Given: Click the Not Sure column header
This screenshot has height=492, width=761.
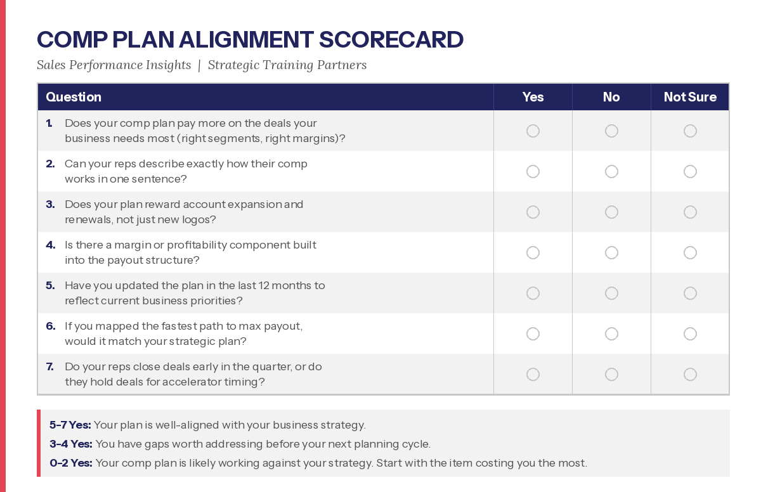Looking at the screenshot, I should coord(690,97).
